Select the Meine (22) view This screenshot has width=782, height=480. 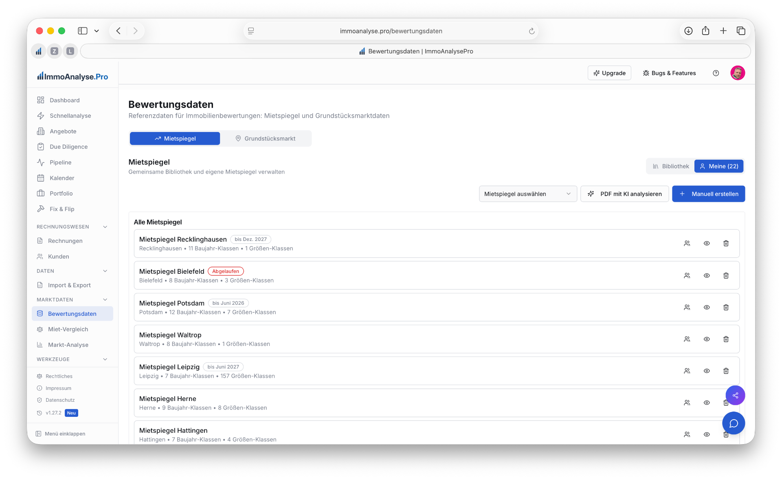(x=719, y=166)
